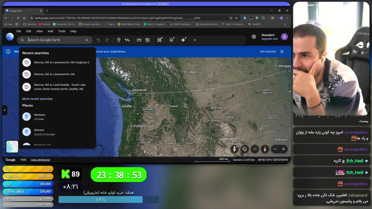
Task: Click the Vancouver city label on map
Action: click(x=139, y=90)
